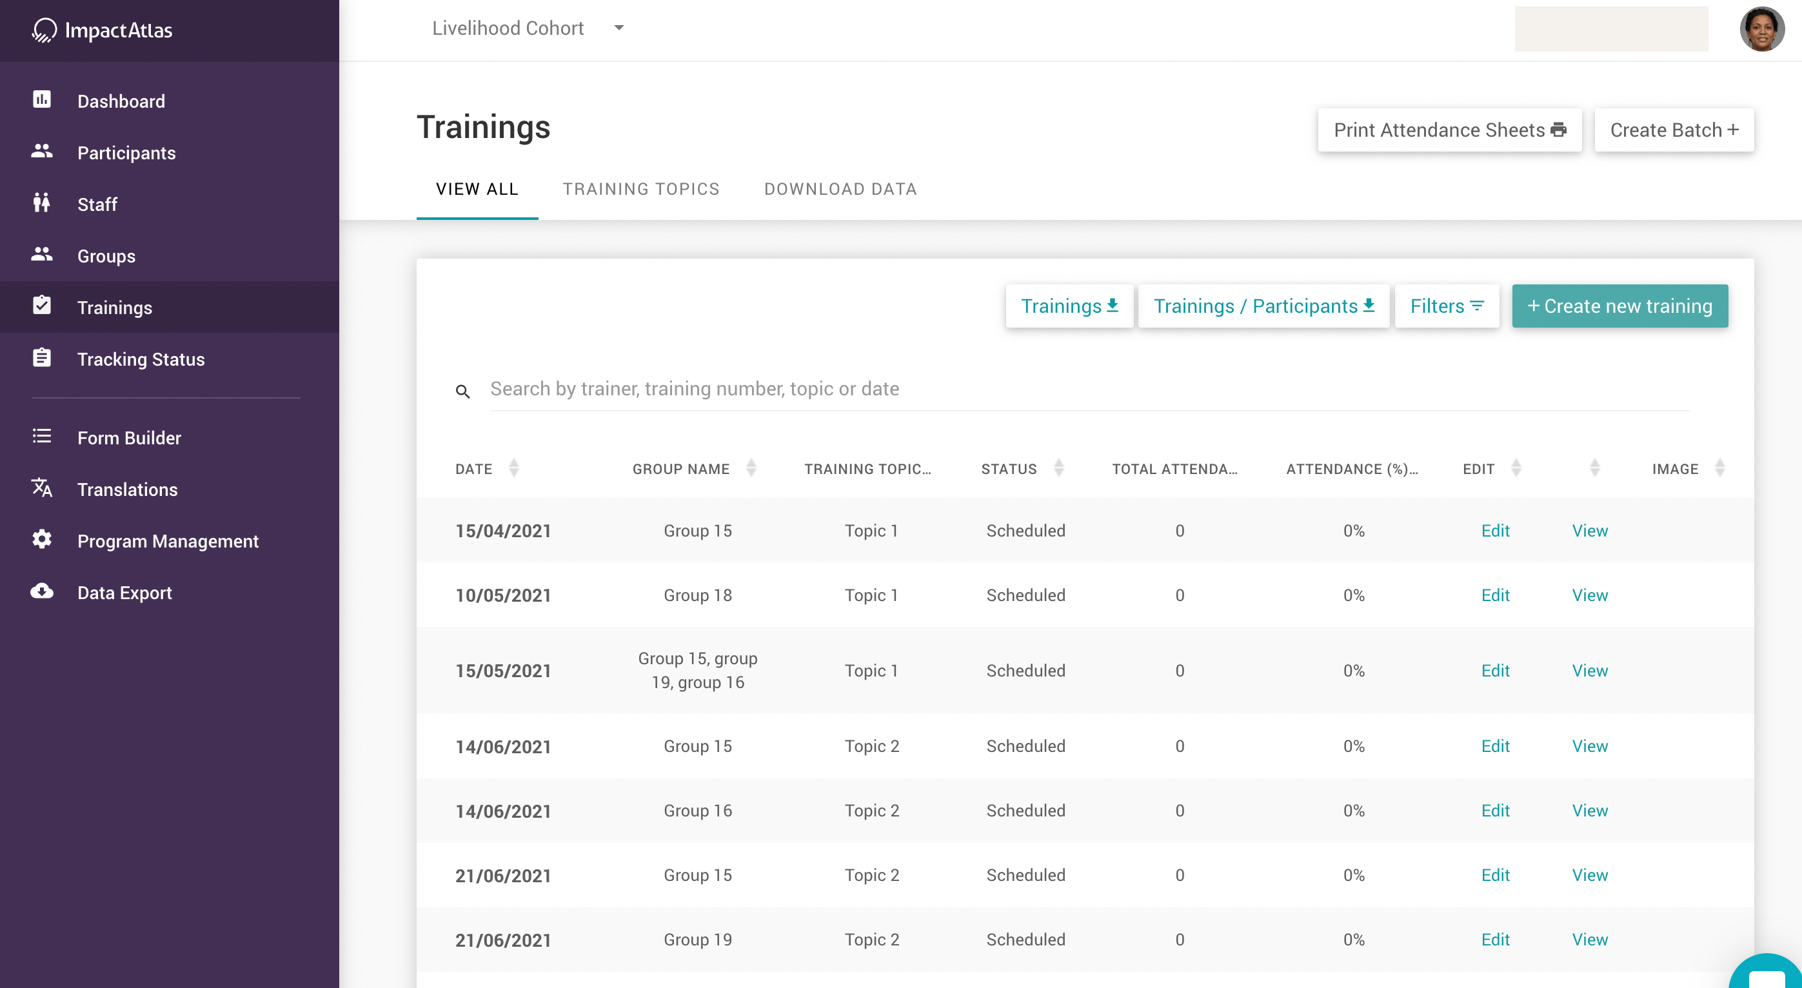Click the Groups icon in the sidebar
This screenshot has width=1802, height=988.
tap(41, 255)
